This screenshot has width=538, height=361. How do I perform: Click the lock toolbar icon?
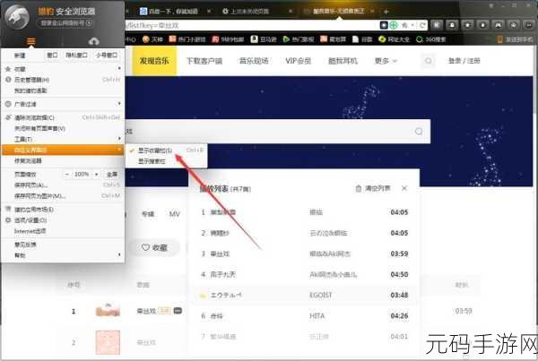pos(452,25)
